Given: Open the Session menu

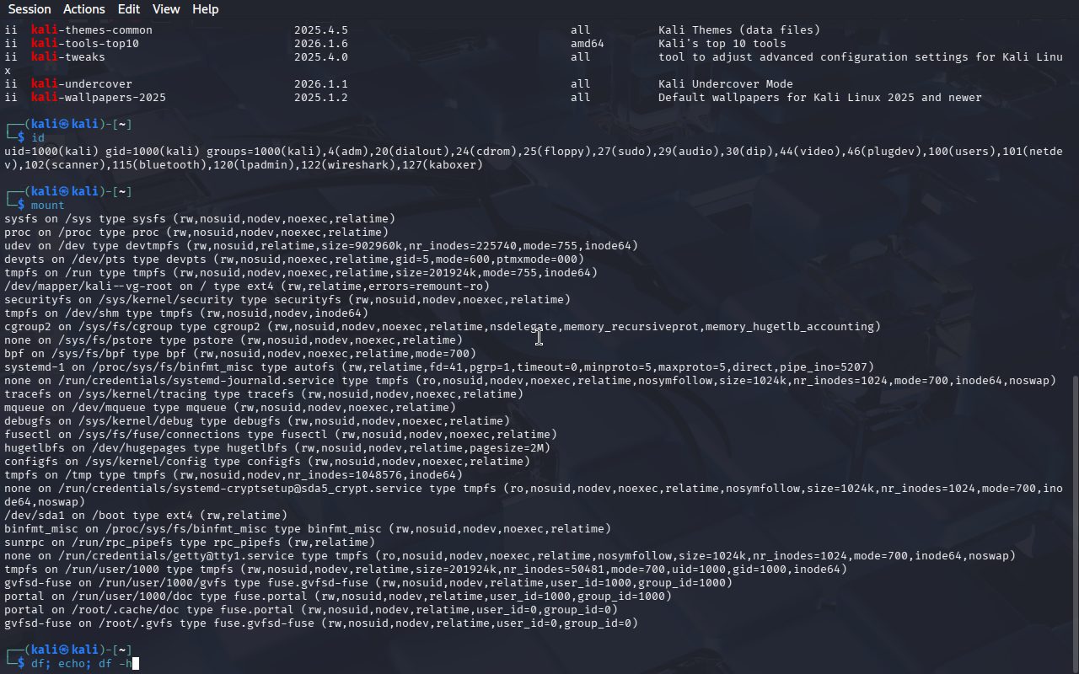Looking at the screenshot, I should [x=30, y=9].
